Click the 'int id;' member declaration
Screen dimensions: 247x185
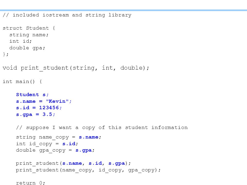pyautogui.click(x=21, y=41)
